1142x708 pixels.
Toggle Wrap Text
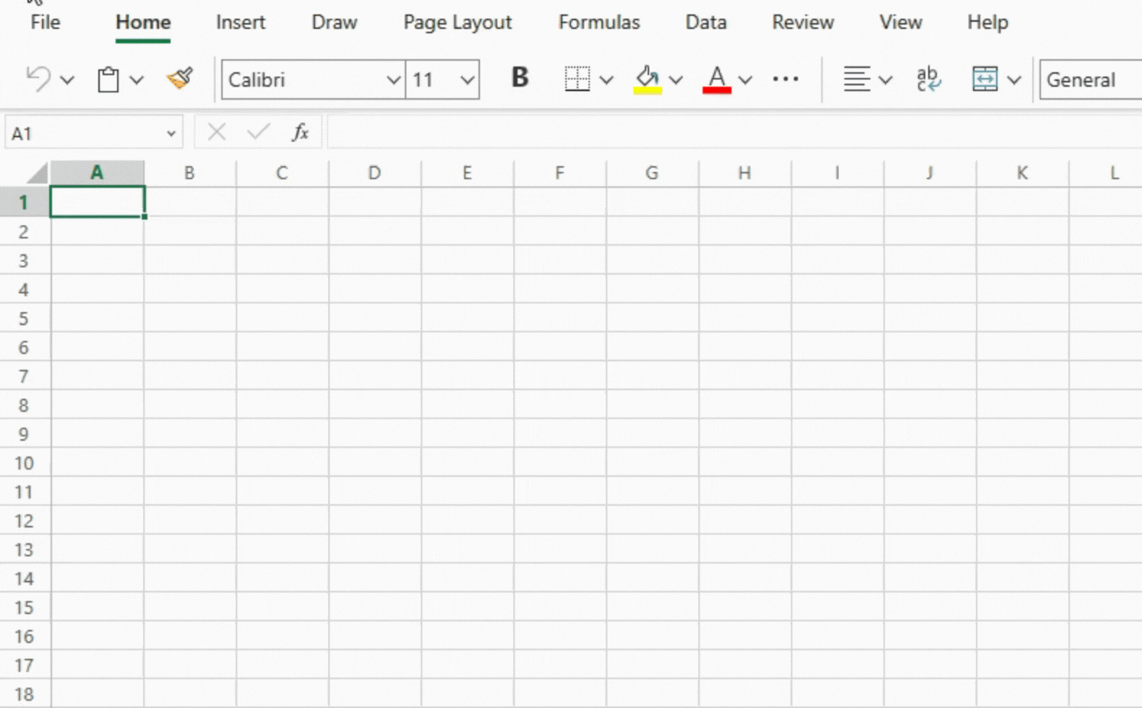pyautogui.click(x=928, y=79)
